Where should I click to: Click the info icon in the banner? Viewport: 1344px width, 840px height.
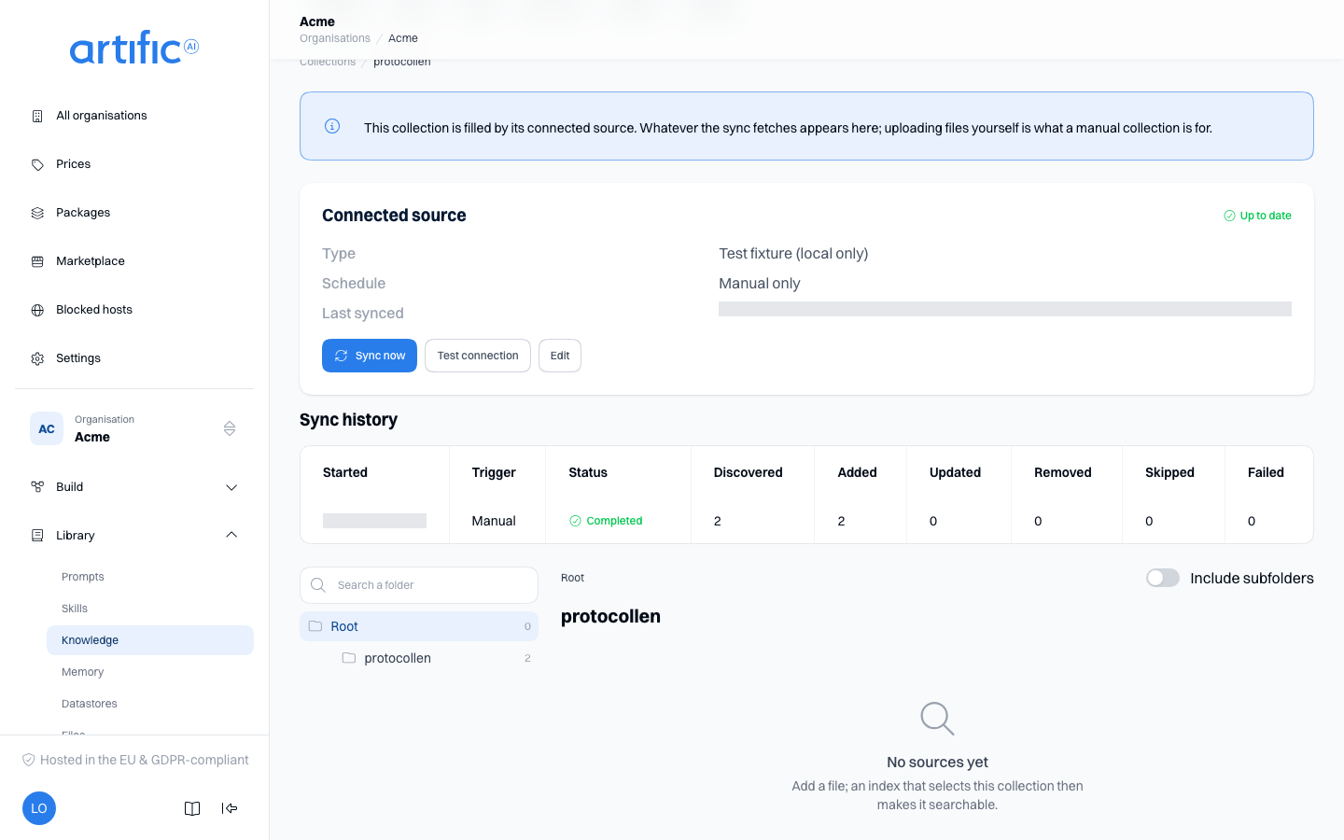tap(332, 126)
